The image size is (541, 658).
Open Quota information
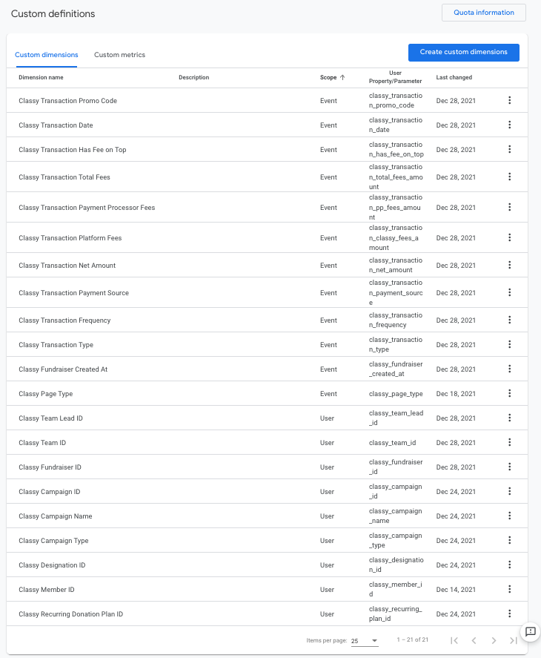click(x=484, y=13)
